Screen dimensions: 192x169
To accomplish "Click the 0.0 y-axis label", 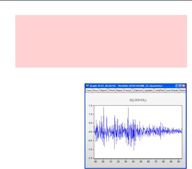I will [x=90, y=132].
